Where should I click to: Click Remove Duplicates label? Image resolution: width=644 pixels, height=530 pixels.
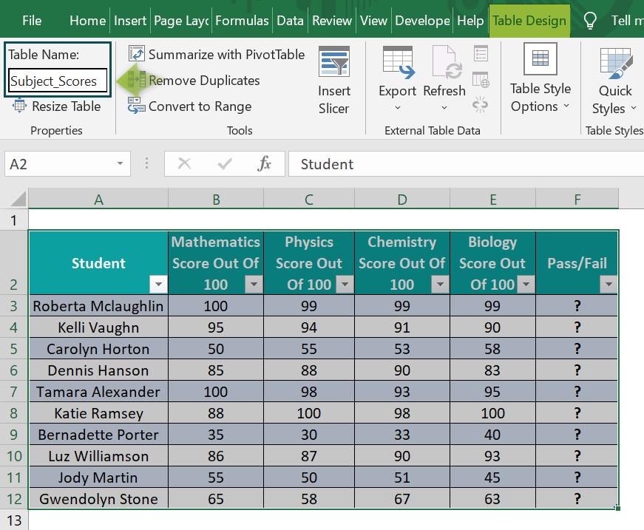204,80
